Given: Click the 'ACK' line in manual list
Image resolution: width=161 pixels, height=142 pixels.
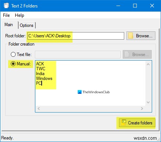Looking at the screenshot, I should pyautogui.click(x=40, y=64).
